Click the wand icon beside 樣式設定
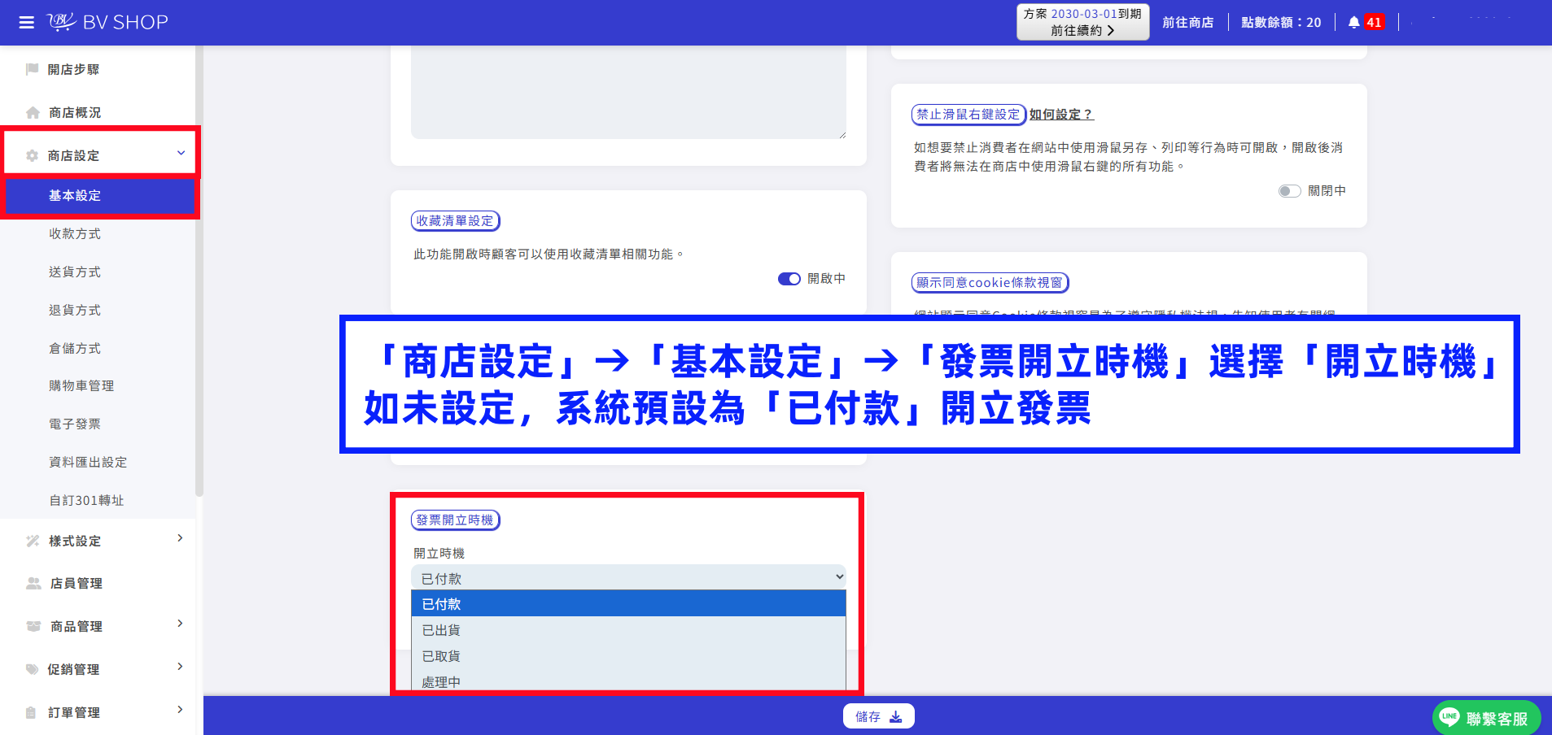1552x735 pixels. 33,541
